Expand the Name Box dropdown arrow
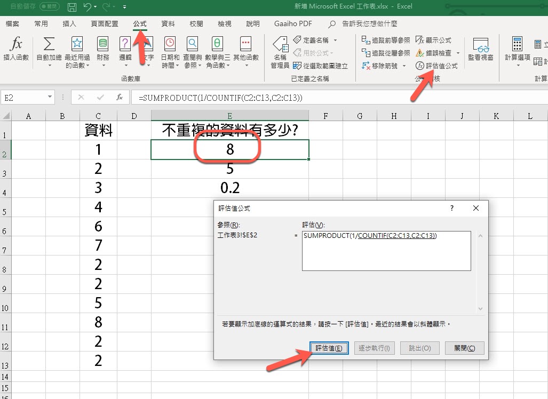This screenshot has height=399, width=548. tap(50, 98)
